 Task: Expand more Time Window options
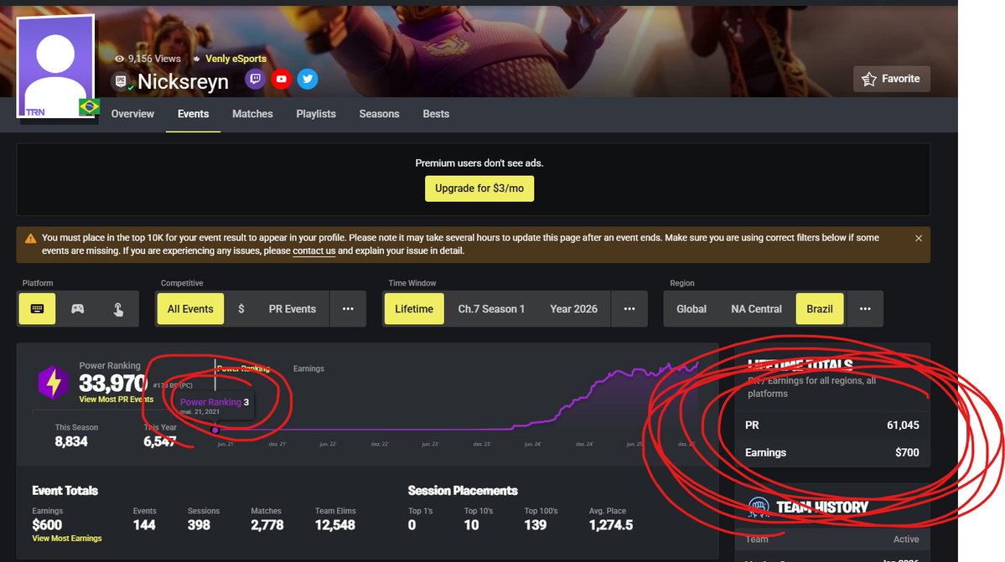coord(629,308)
